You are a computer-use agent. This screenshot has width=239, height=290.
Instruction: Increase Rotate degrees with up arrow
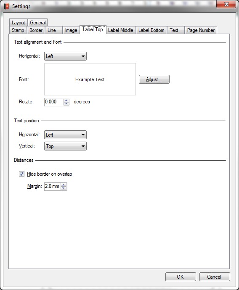point(66,100)
